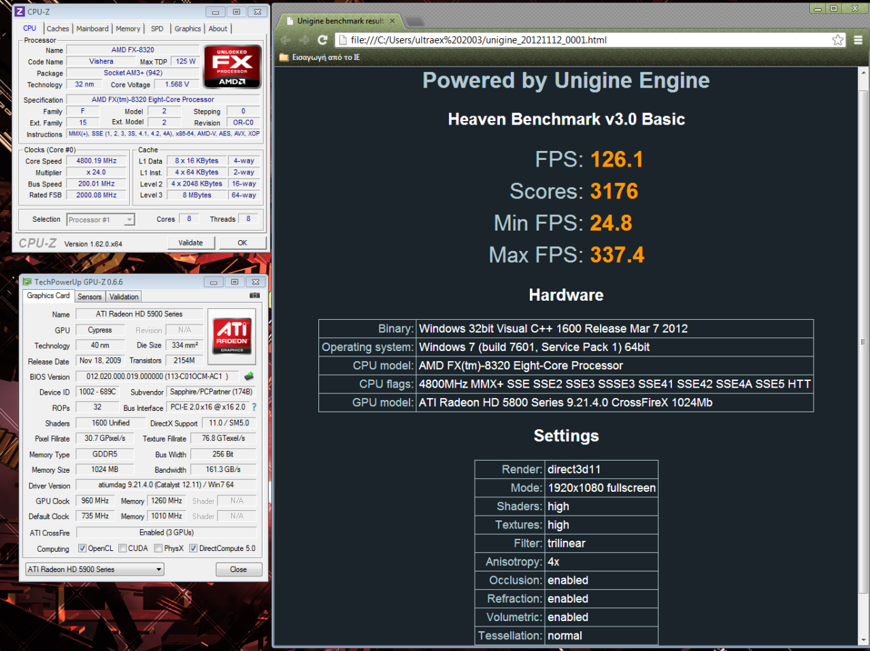This screenshot has height=651, width=870.
Task: Toggle the DirectCompute 5.0 checkbox
Action: pyautogui.click(x=193, y=548)
